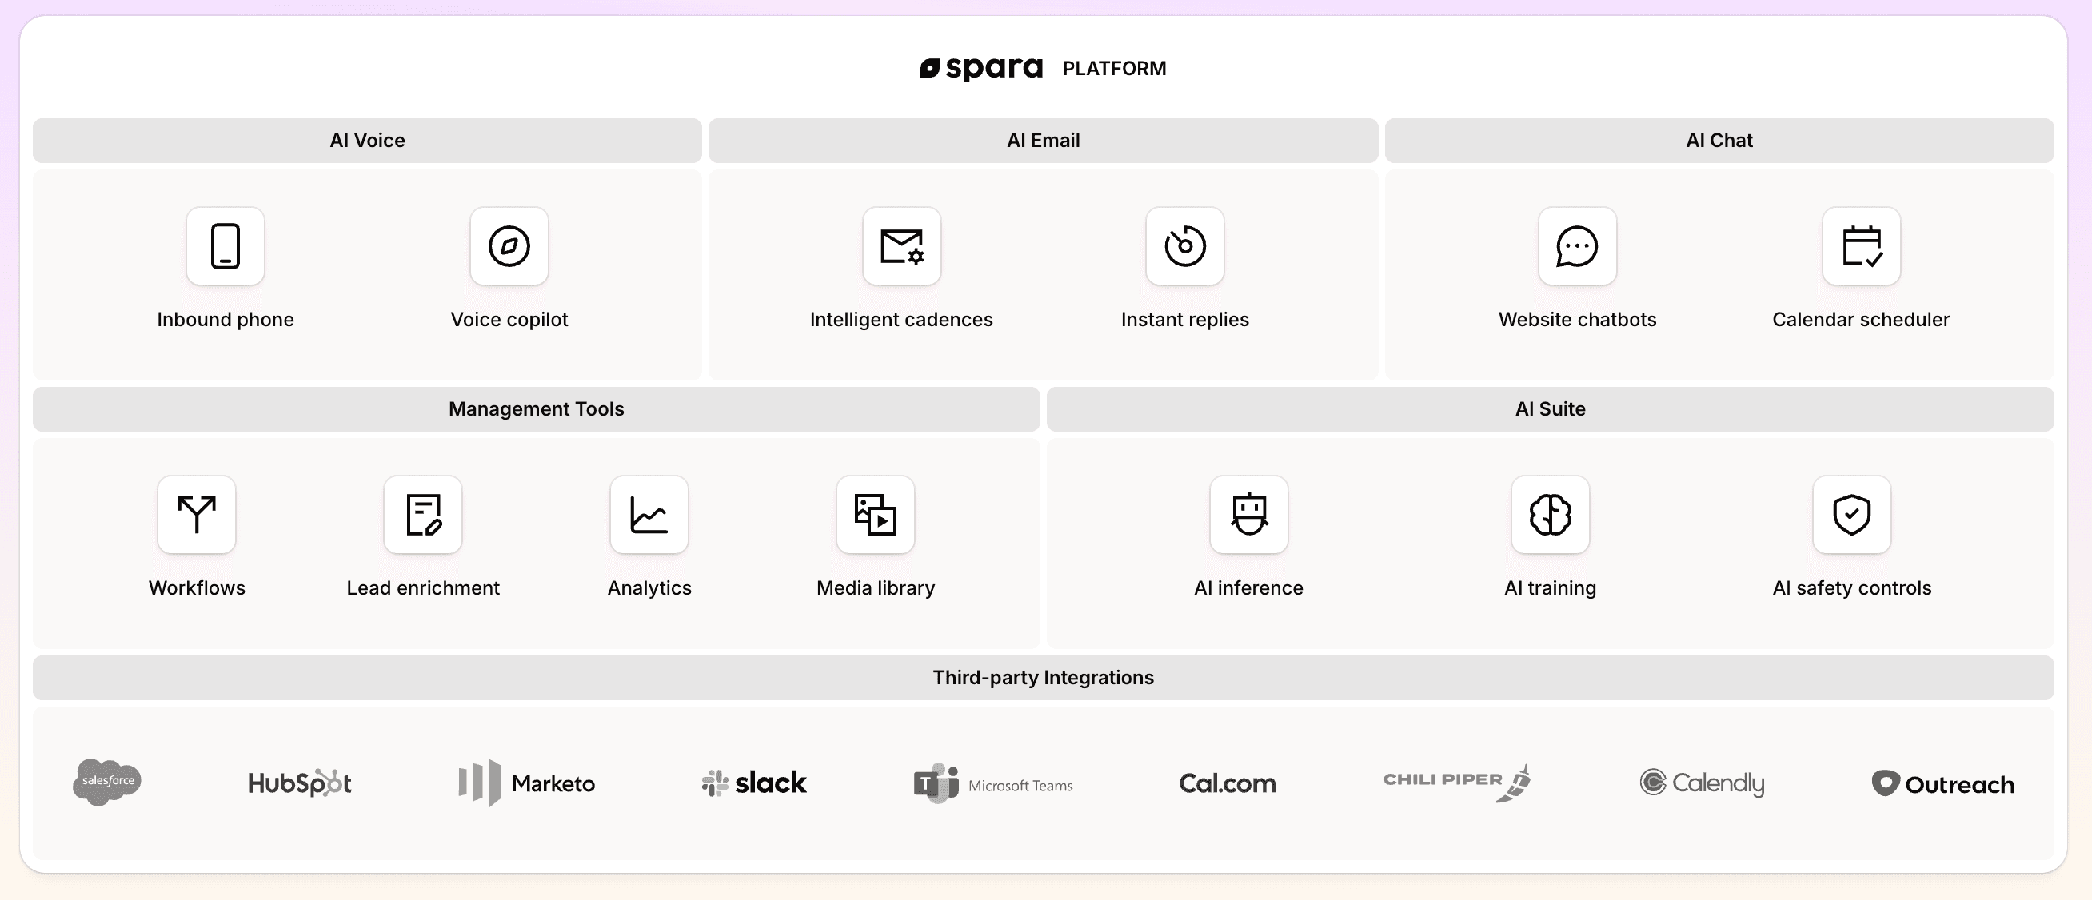This screenshot has height=900, width=2092.
Task: Click the Spara logo at the top
Action: [x=982, y=67]
